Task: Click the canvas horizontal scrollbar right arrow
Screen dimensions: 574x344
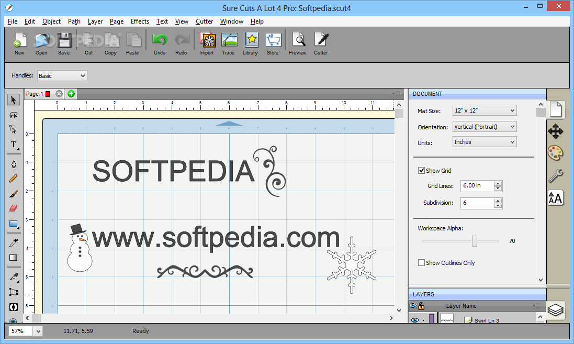Action: point(391,318)
